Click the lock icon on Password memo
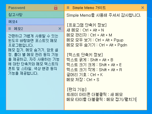Screen dimensions: 152x114 pos(56,8)
